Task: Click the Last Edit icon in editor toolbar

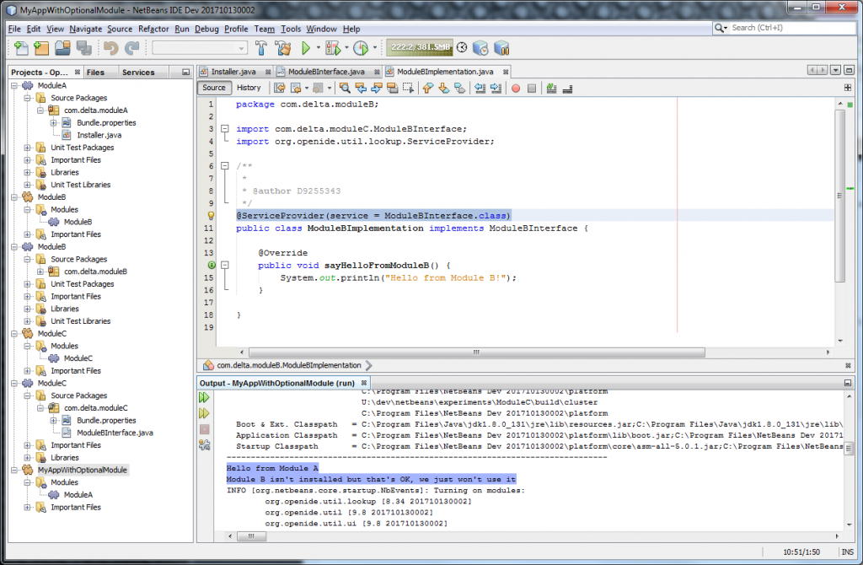Action: (280, 88)
